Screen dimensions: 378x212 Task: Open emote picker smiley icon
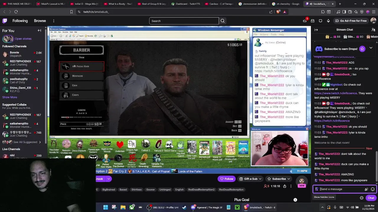(373, 189)
